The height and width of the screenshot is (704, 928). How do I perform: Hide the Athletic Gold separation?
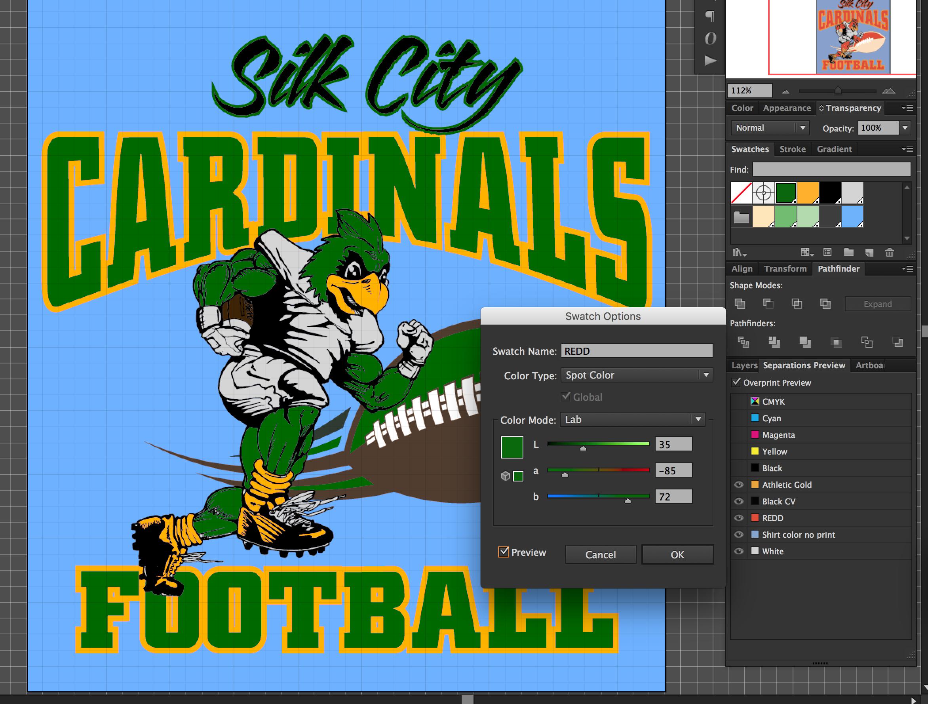click(x=739, y=485)
